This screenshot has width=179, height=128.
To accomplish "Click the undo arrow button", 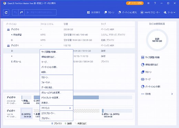I will [x=15, y=12].
